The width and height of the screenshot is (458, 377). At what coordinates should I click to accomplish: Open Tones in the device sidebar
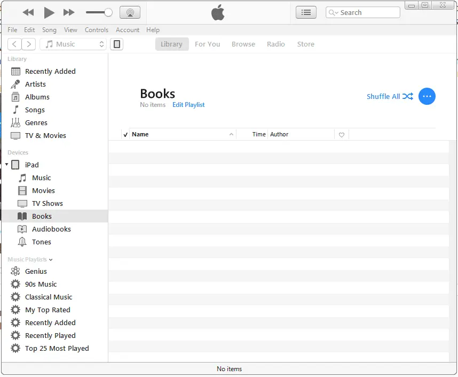point(41,242)
